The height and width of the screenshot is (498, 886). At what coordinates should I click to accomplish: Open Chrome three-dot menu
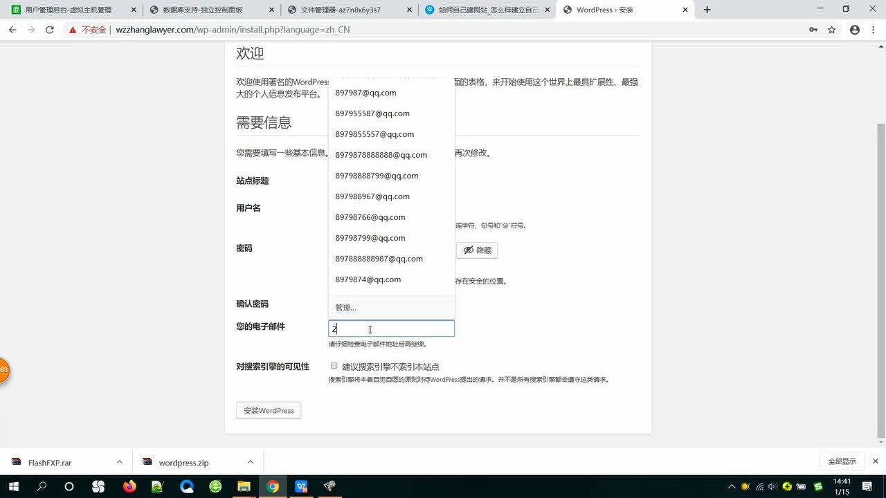874,30
